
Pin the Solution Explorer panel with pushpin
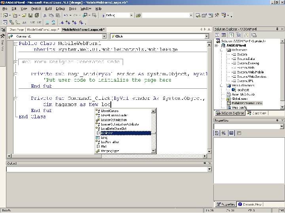pos(277,29)
